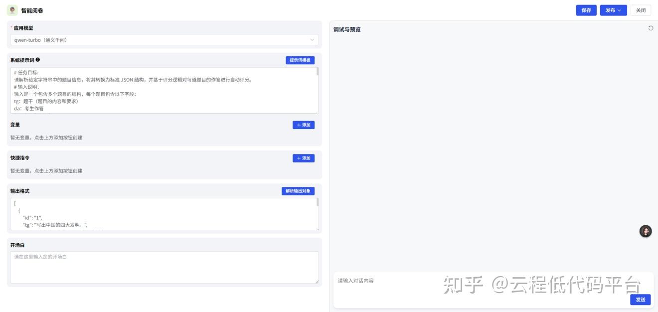Open the floating assistant avatar

[646, 231]
